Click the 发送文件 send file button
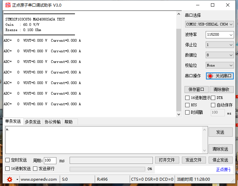Image resolution: width=238 pixels, height=186 pixels. [x=194, y=160]
